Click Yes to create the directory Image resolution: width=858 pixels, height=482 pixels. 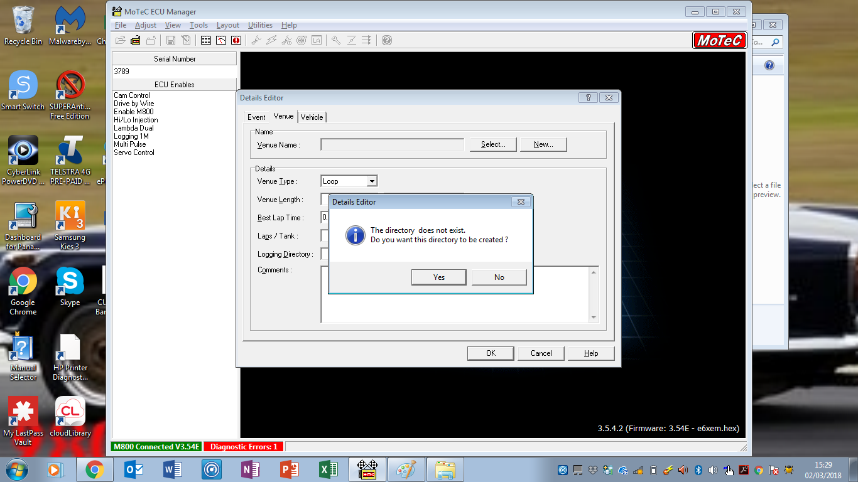point(438,277)
